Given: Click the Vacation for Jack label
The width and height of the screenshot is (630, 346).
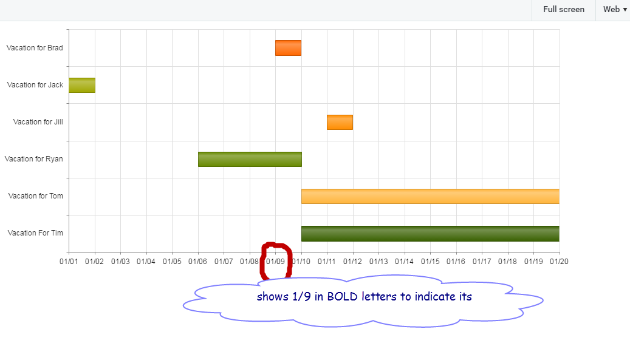Looking at the screenshot, I should click(x=35, y=85).
